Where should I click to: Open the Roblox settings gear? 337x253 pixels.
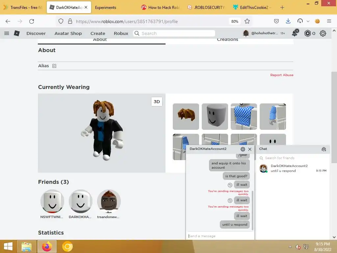pos(323,33)
